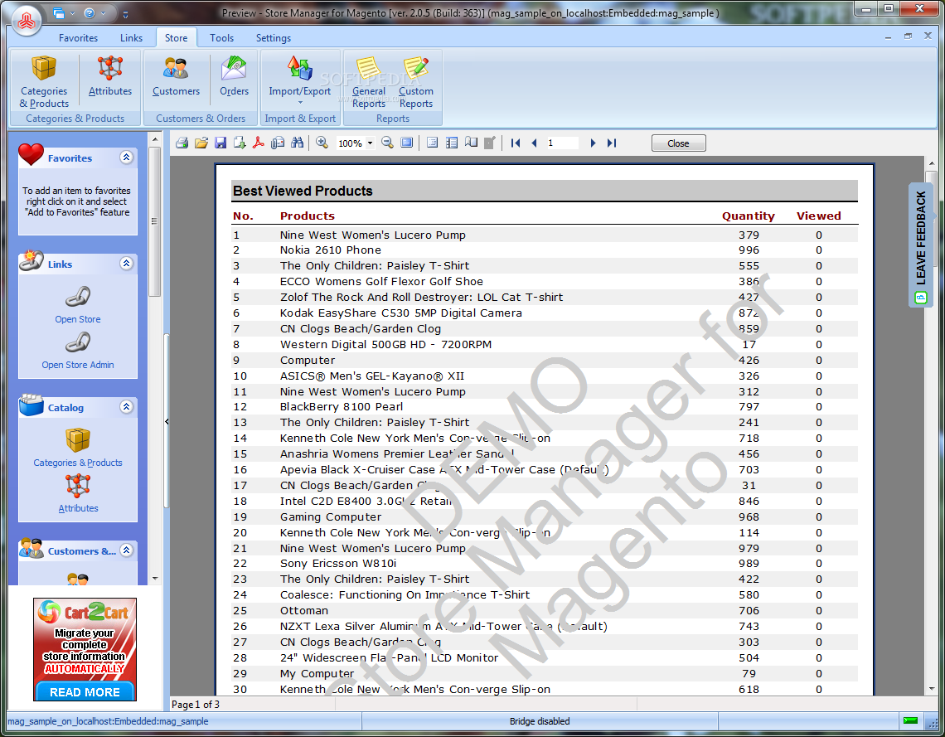The height and width of the screenshot is (737, 945).
Task: Click the 'Quantity' column header
Action: (x=748, y=216)
